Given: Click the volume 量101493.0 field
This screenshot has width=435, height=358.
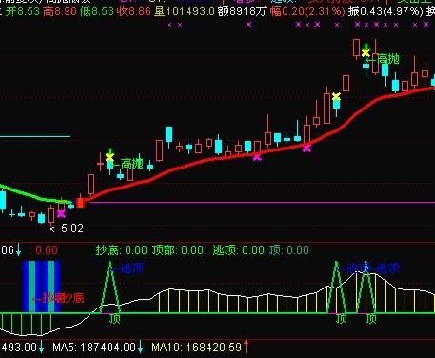Looking at the screenshot, I should 185,11.
